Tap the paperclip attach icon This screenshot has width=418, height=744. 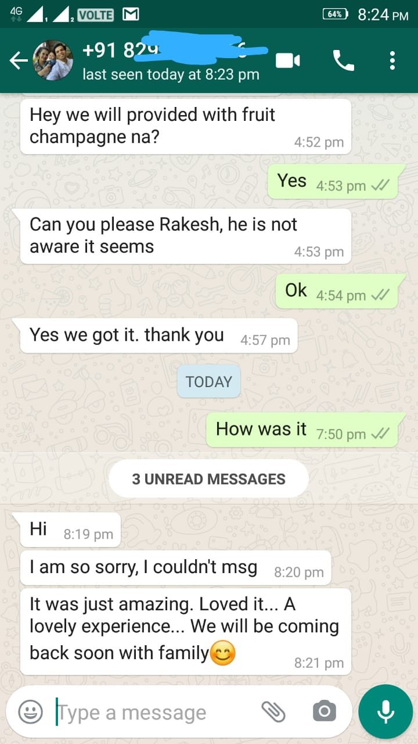click(273, 711)
